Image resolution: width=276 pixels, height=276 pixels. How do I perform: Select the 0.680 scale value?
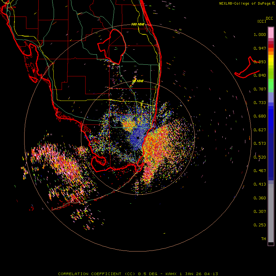(x=260, y=116)
